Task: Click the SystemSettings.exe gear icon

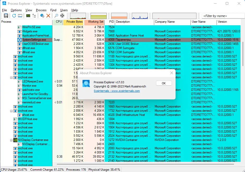Action: (x=19, y=40)
